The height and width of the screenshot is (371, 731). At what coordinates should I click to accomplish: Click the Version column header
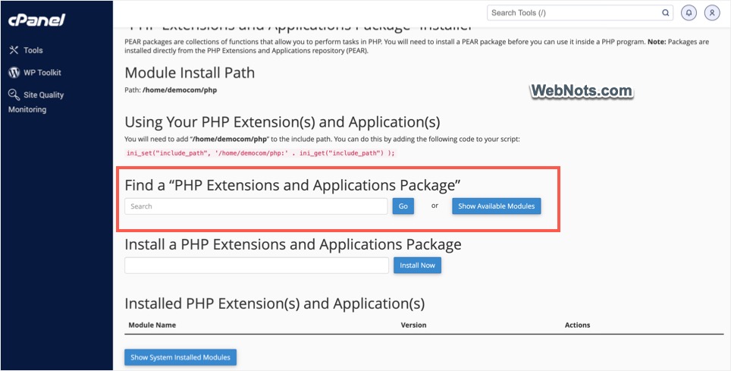click(x=413, y=325)
